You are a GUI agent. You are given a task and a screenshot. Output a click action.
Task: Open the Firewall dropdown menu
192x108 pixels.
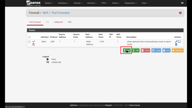78,3
